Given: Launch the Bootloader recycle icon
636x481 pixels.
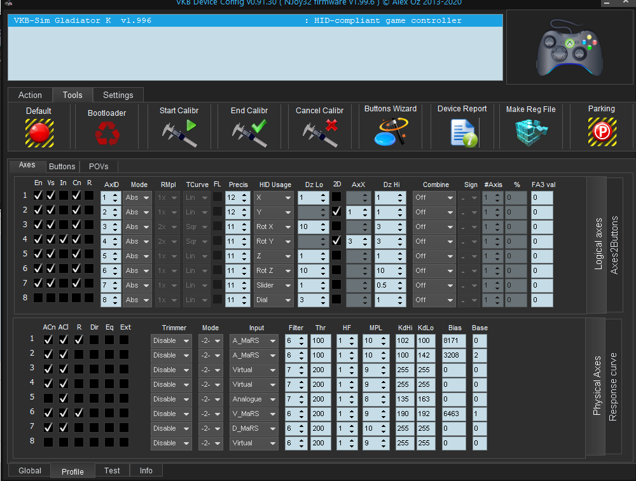Looking at the screenshot, I should pos(107,133).
